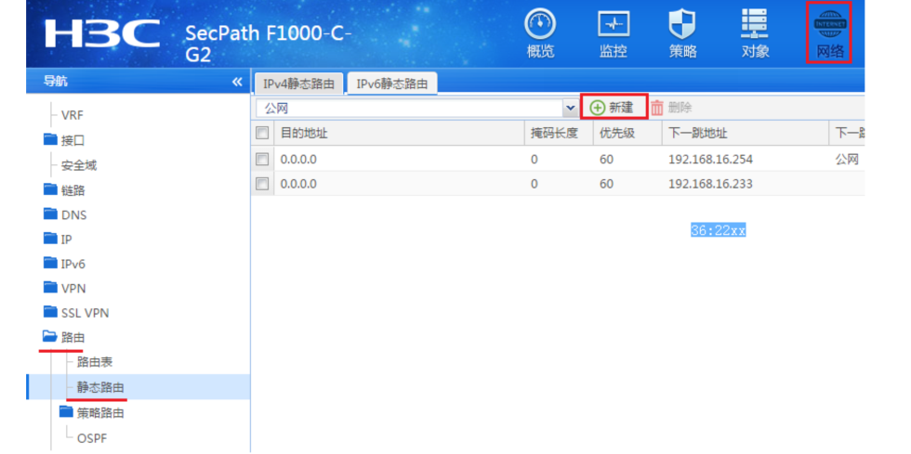Image resolution: width=911 pixels, height=454 pixels.
Task: Open the 策略 policy shield icon
Action: coord(682,24)
